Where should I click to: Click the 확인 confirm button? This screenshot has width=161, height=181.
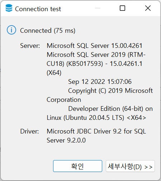77,166
